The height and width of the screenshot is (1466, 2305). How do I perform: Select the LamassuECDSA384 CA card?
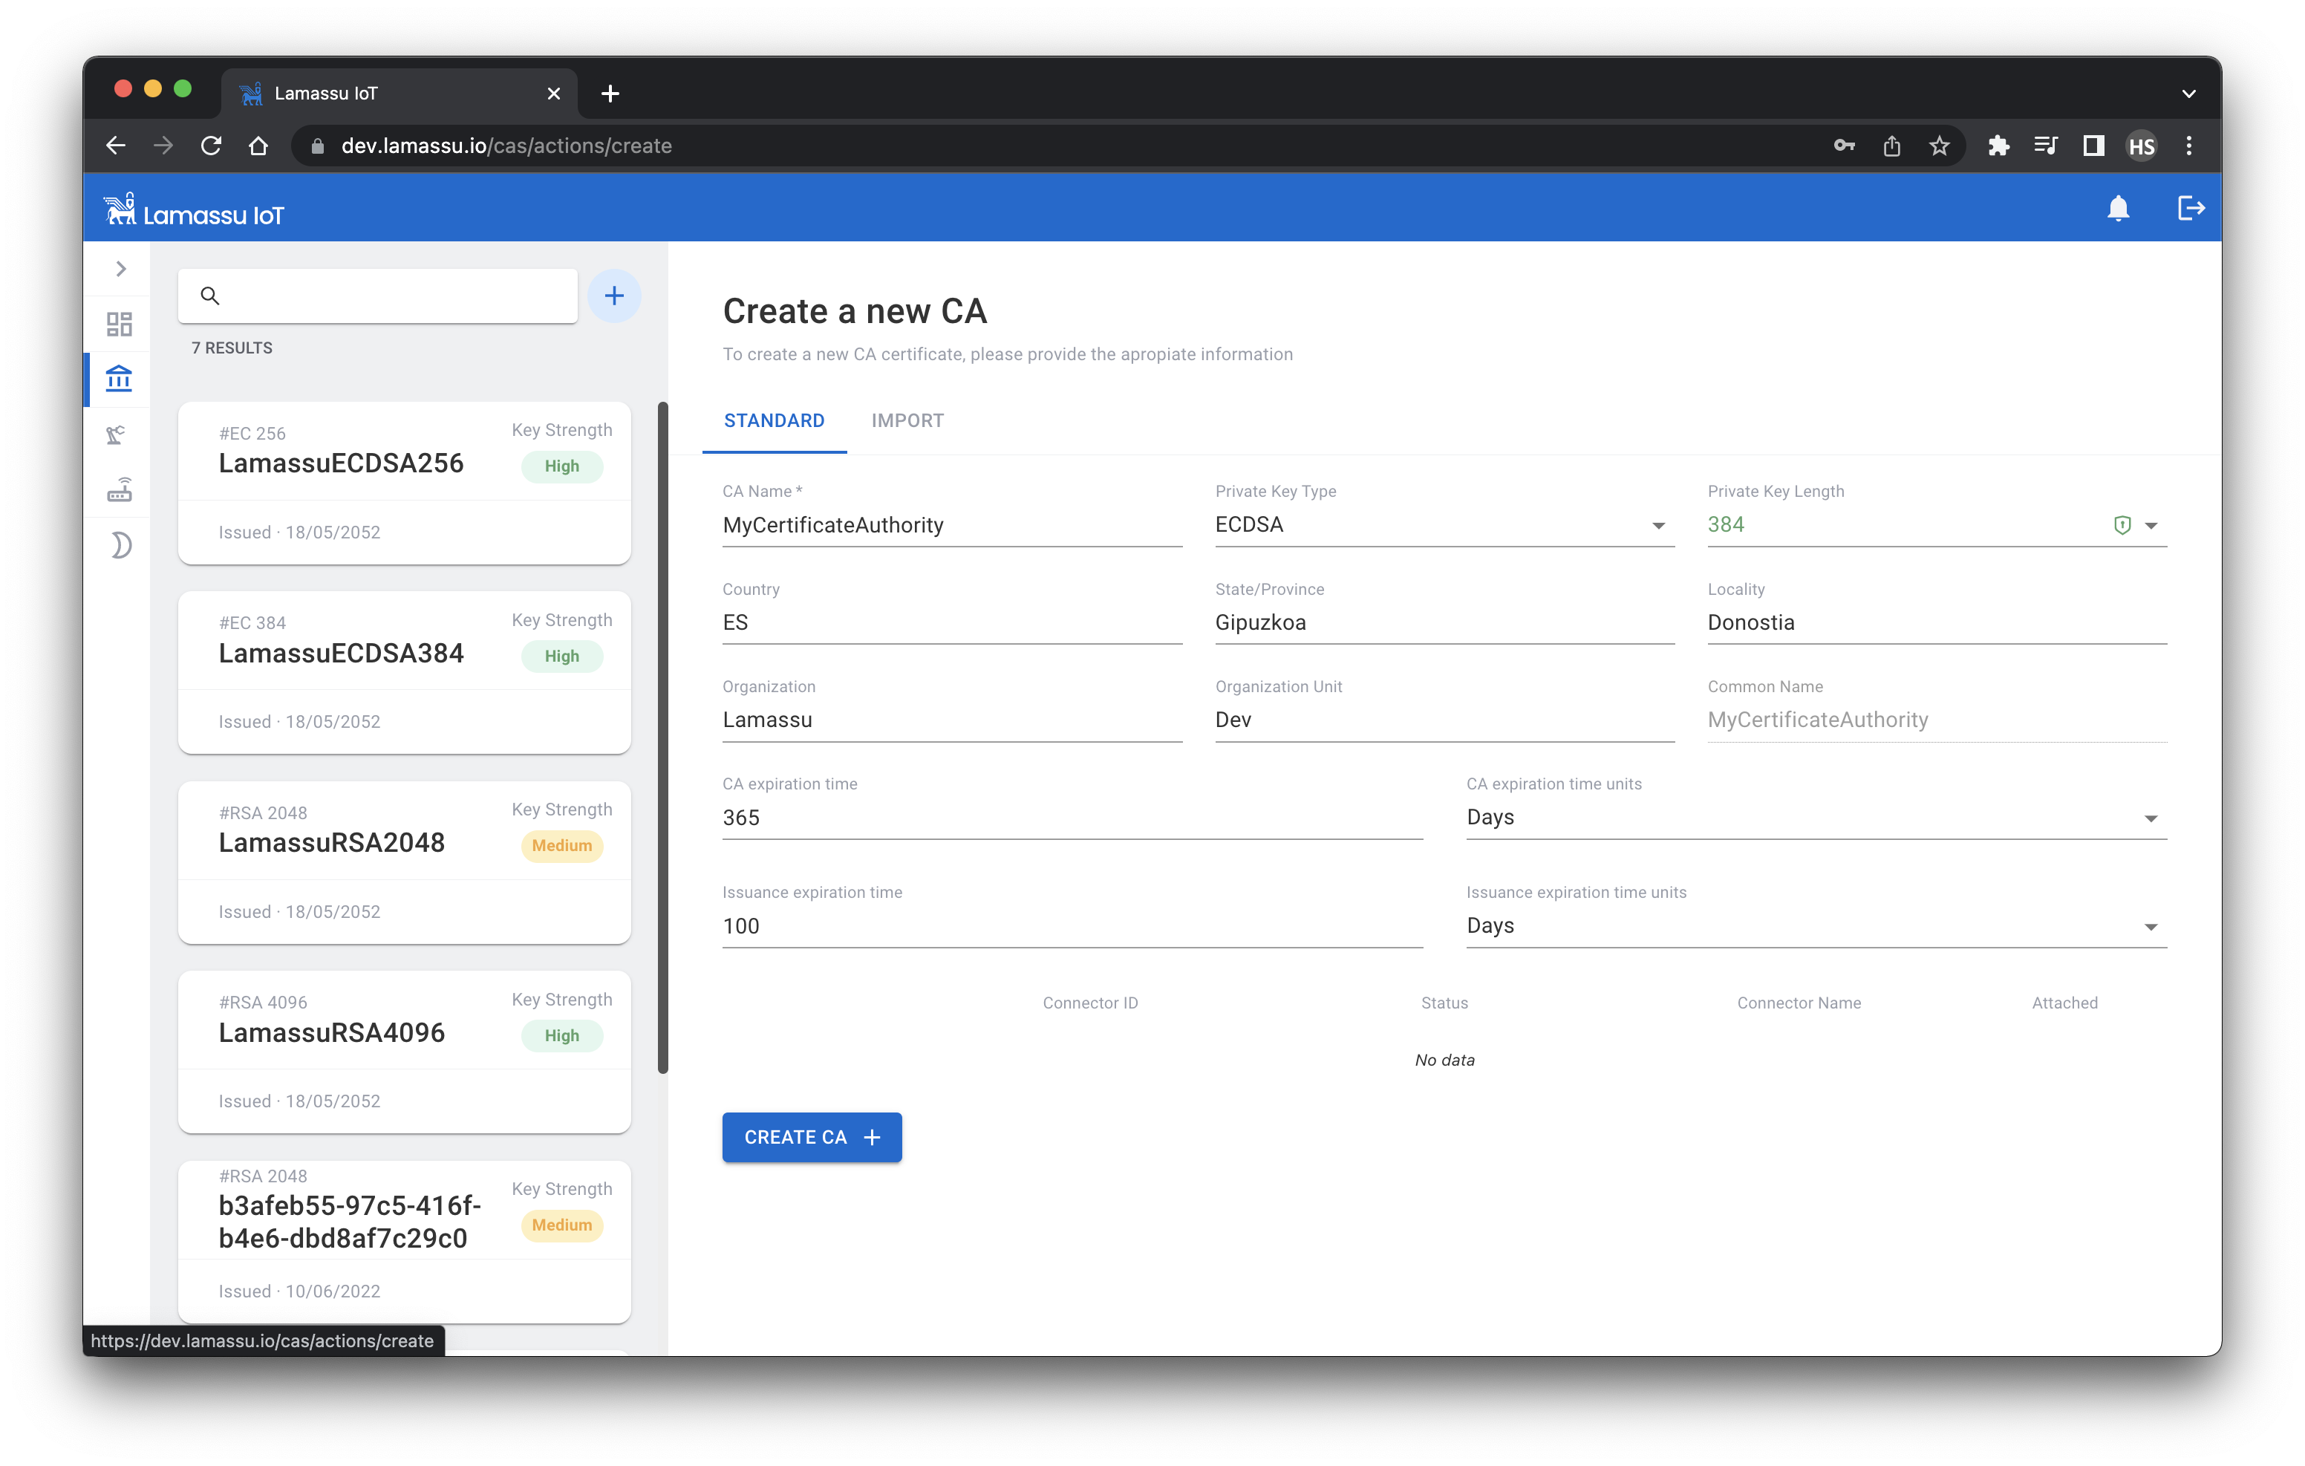pyautogui.click(x=404, y=672)
